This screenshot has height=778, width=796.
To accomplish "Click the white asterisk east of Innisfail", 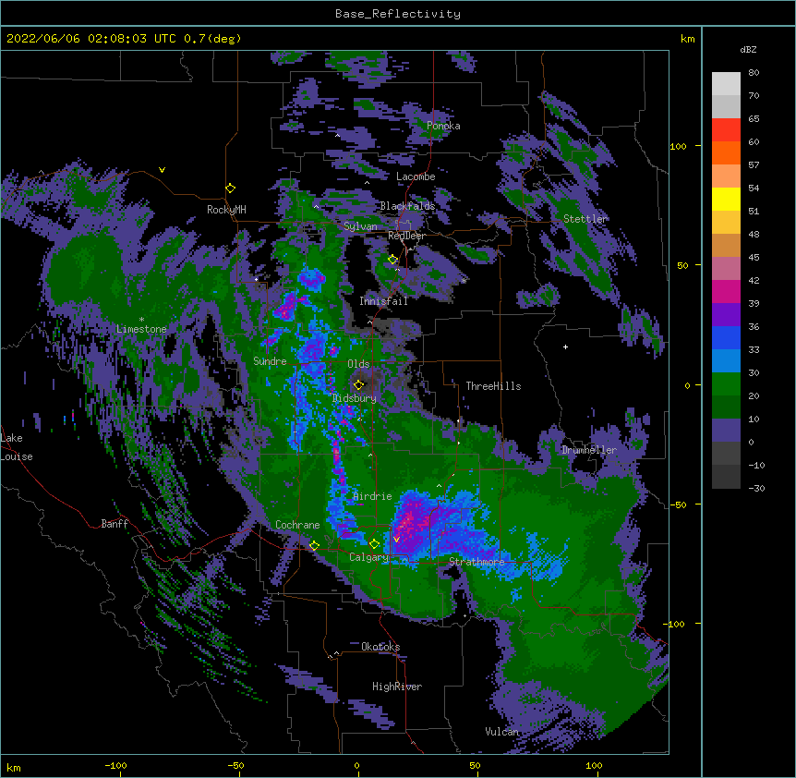I will [464, 280].
